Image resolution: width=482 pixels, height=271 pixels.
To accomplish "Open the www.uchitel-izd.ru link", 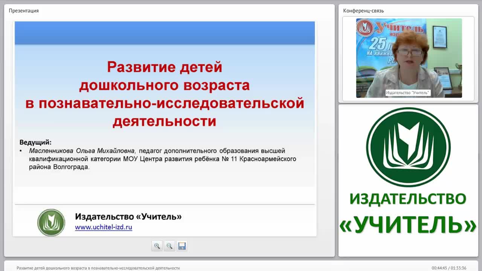I will 104,227.
